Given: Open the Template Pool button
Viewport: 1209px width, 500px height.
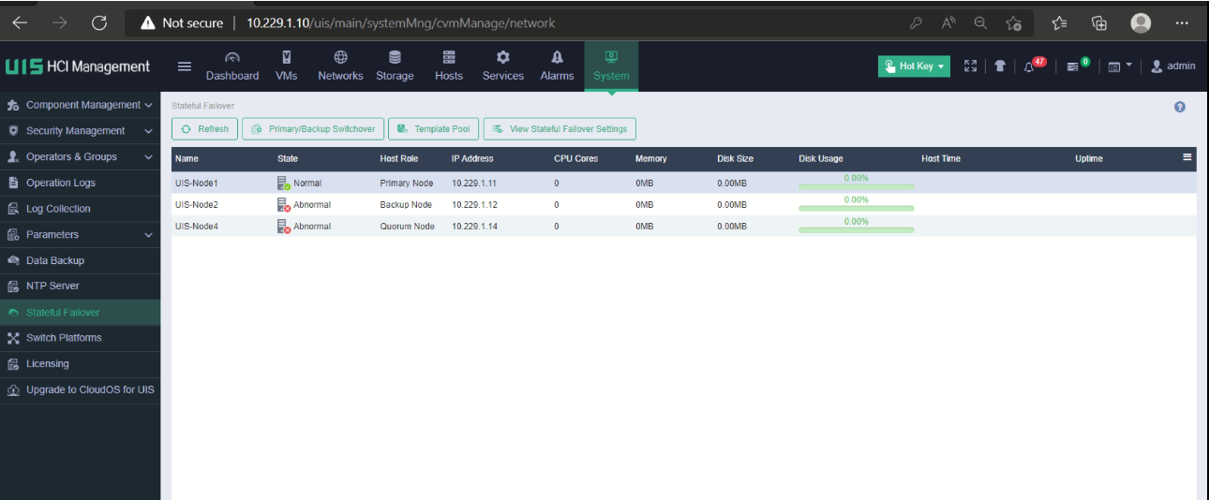Looking at the screenshot, I should [x=434, y=129].
